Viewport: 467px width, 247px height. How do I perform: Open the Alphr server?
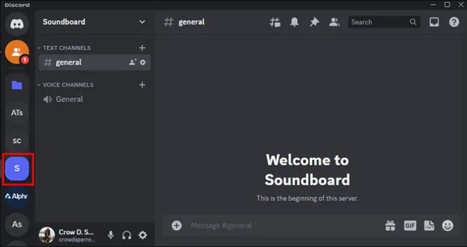click(17, 196)
